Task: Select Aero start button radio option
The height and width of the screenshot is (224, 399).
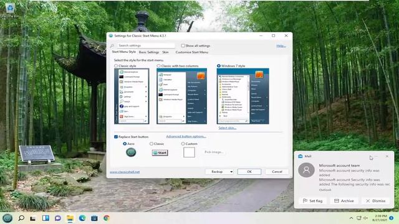Action: pyautogui.click(x=125, y=144)
